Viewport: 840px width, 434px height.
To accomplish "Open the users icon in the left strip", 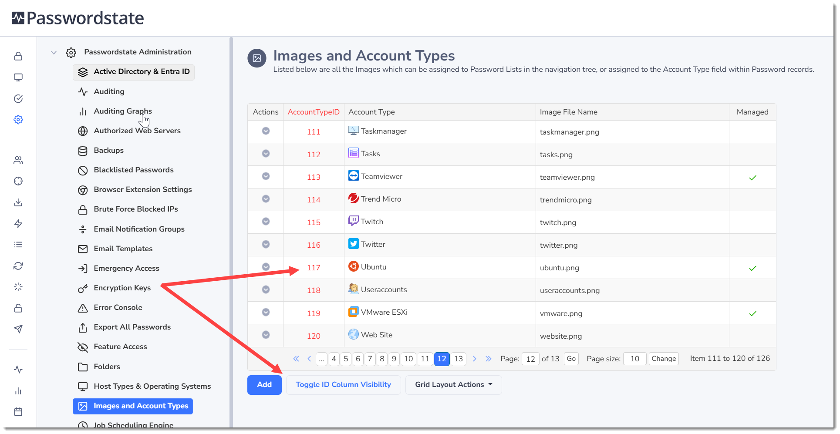I will 18,160.
